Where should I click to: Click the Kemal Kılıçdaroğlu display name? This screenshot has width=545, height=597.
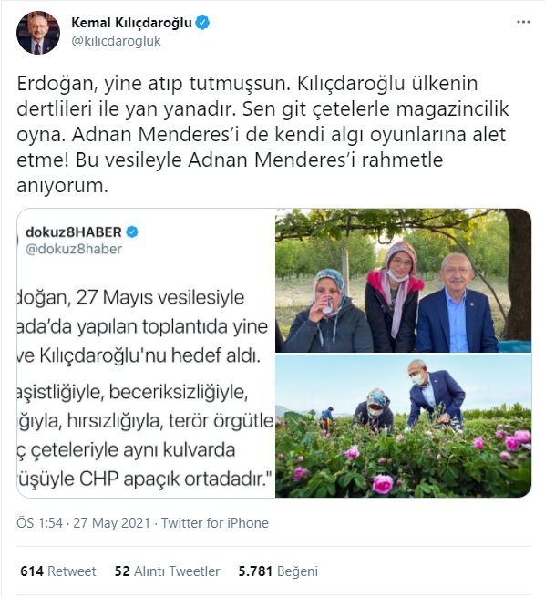pos(131,23)
